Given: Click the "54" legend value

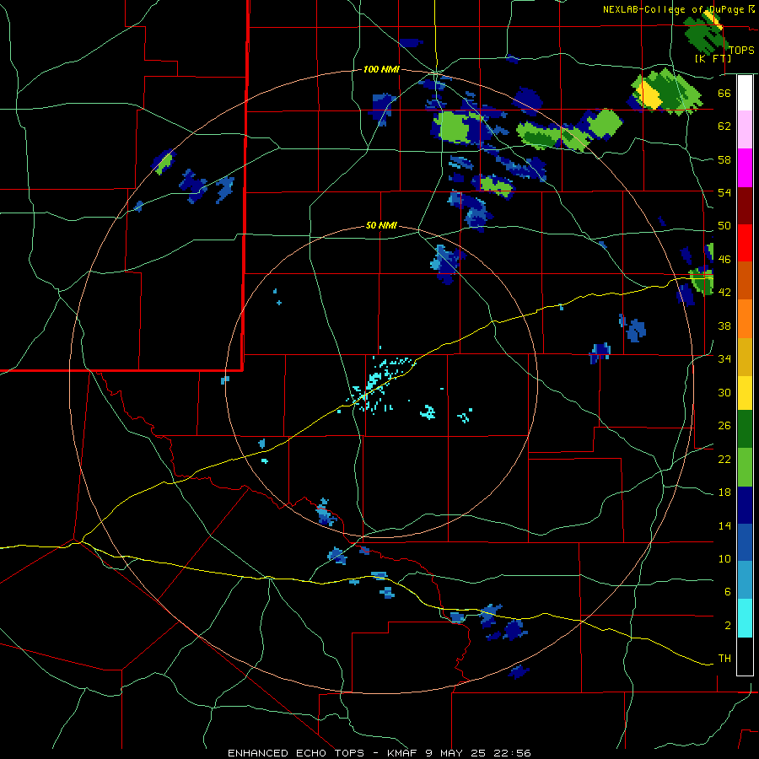Looking at the screenshot, I should [x=724, y=192].
